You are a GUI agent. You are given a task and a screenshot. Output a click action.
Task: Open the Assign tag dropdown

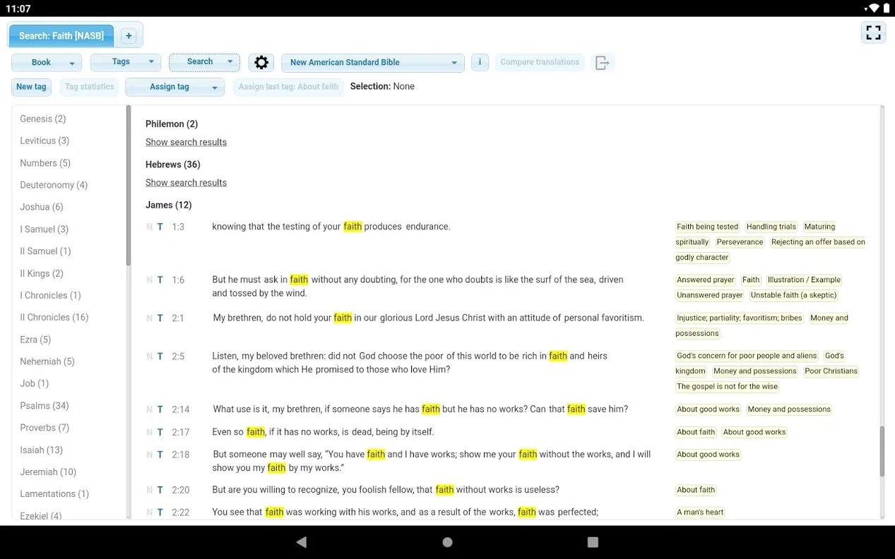pos(174,87)
